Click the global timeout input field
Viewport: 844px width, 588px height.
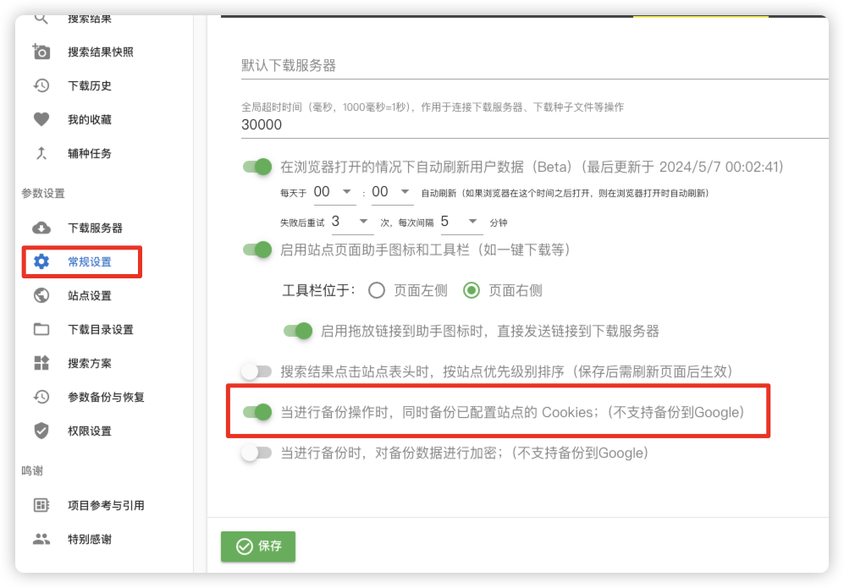point(533,124)
